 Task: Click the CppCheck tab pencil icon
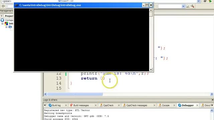pyautogui.click(x=101, y=105)
